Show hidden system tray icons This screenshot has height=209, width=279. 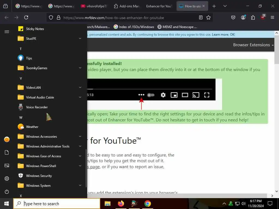pyautogui.click(x=224, y=204)
